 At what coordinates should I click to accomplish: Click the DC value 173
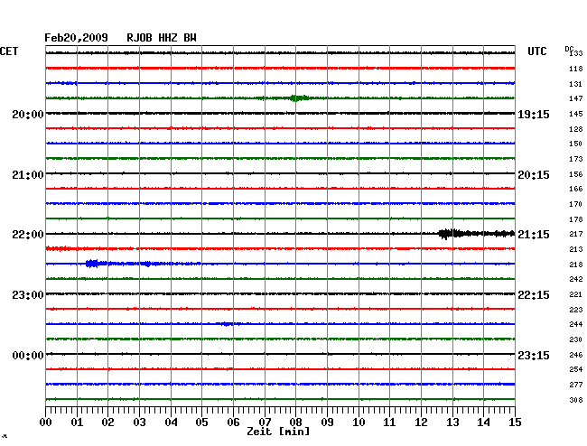click(576, 159)
